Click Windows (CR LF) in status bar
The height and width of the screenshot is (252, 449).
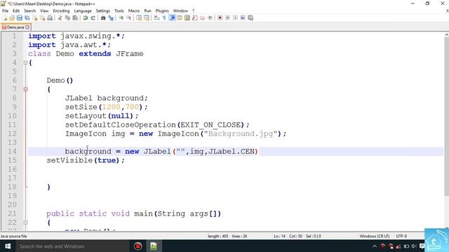click(x=375, y=237)
